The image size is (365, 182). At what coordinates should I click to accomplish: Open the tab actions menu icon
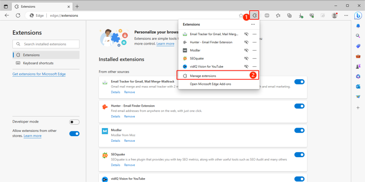(x=6, y=6)
